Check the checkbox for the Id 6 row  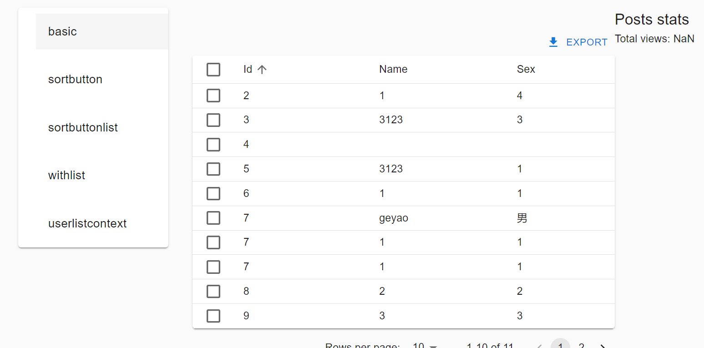213,193
